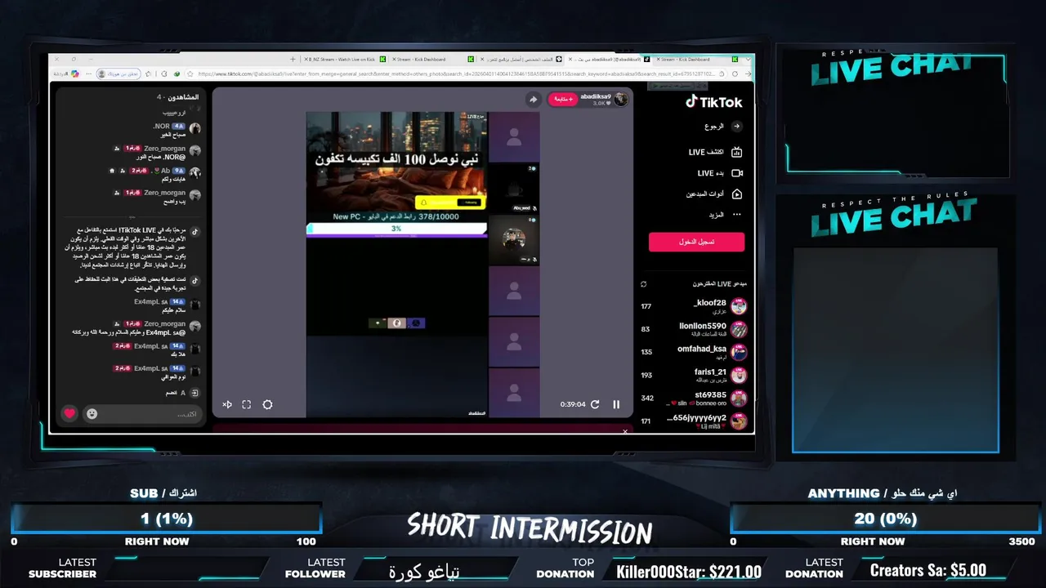Open suggested live creator faris1_21
This screenshot has height=588, width=1046.
point(695,375)
